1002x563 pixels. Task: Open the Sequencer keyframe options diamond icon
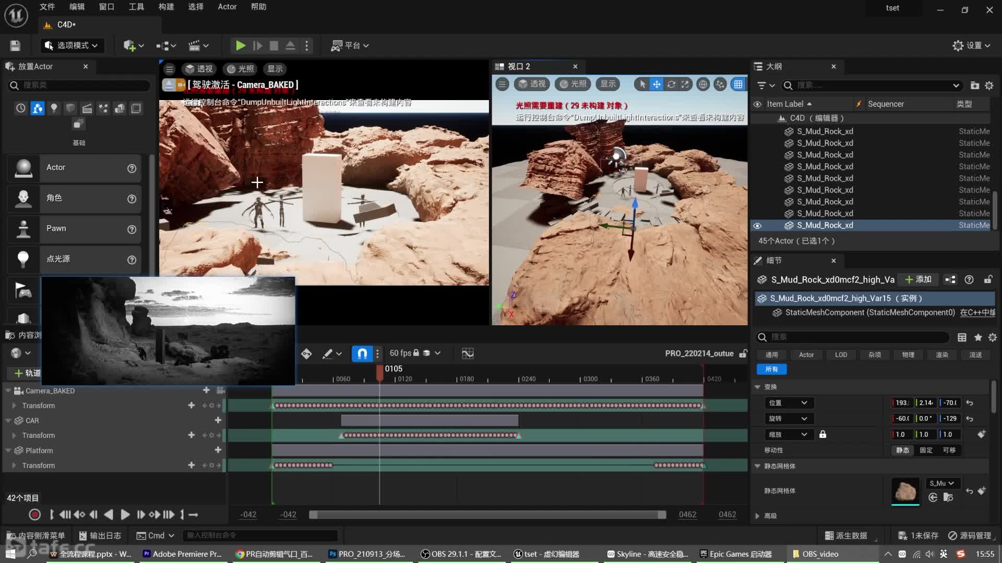click(306, 353)
